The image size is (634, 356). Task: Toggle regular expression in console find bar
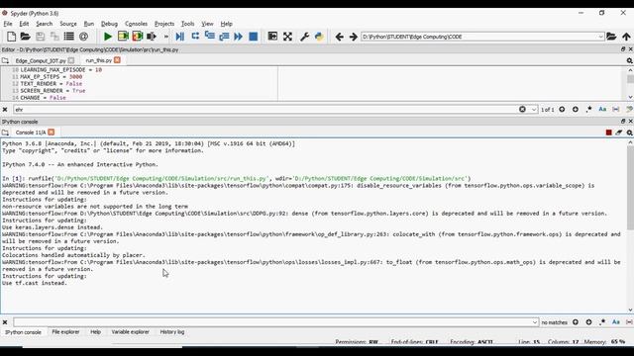602,322
